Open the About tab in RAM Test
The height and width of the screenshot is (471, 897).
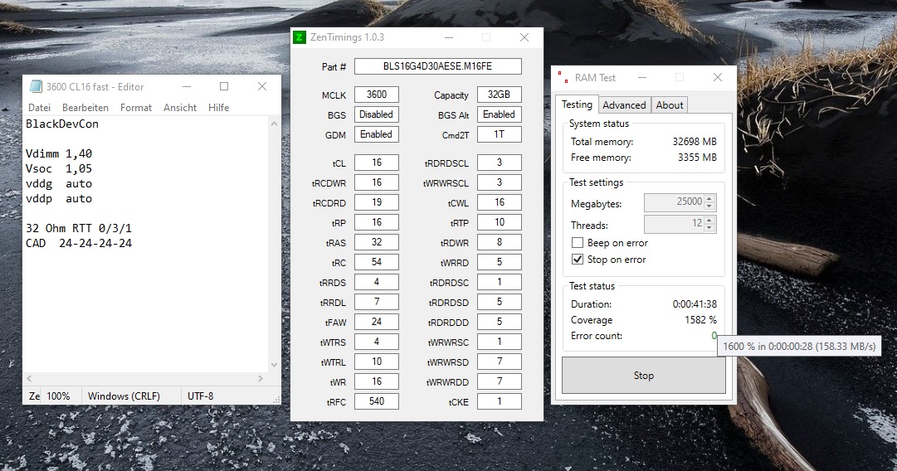[x=670, y=105]
